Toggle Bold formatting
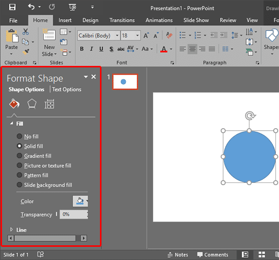The image size is (279, 260). [x=82, y=49]
